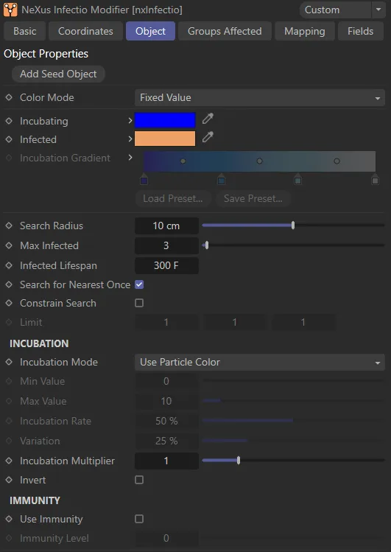Viewport: 391px width, 552px height.
Task: Uncheck Search for Nearest Once
Action: click(x=139, y=284)
